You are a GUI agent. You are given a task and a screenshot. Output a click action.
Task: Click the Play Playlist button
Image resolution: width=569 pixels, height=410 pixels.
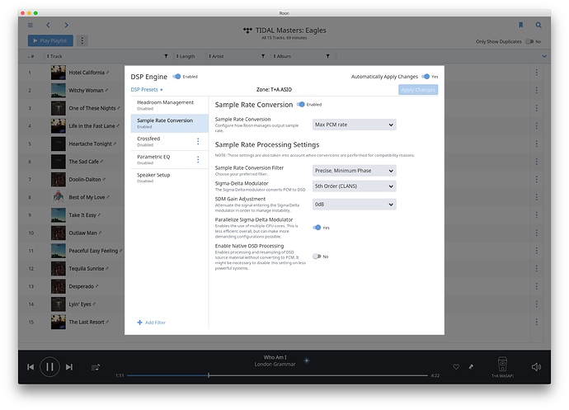coord(50,40)
